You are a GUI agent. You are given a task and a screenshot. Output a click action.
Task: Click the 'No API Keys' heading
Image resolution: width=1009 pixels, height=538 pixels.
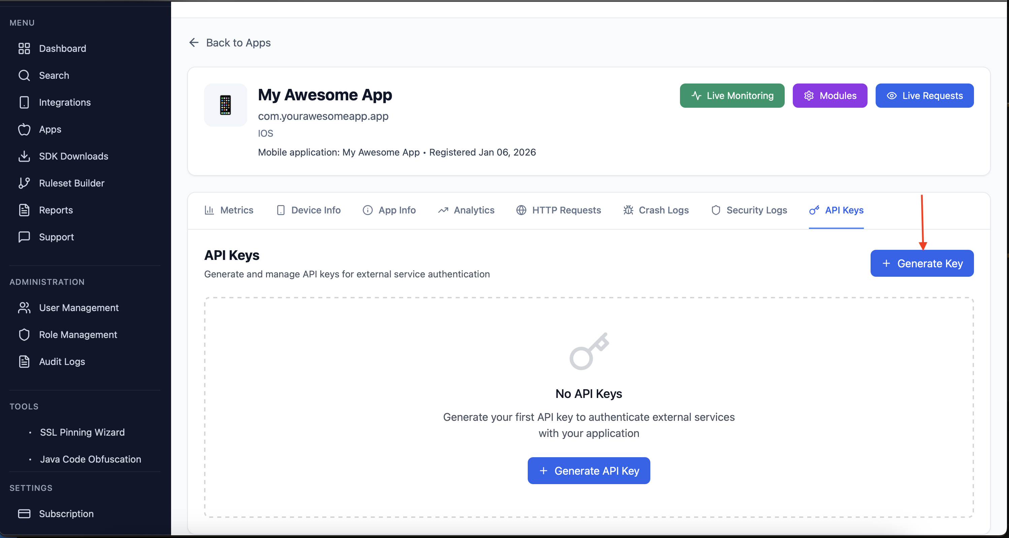pos(589,394)
